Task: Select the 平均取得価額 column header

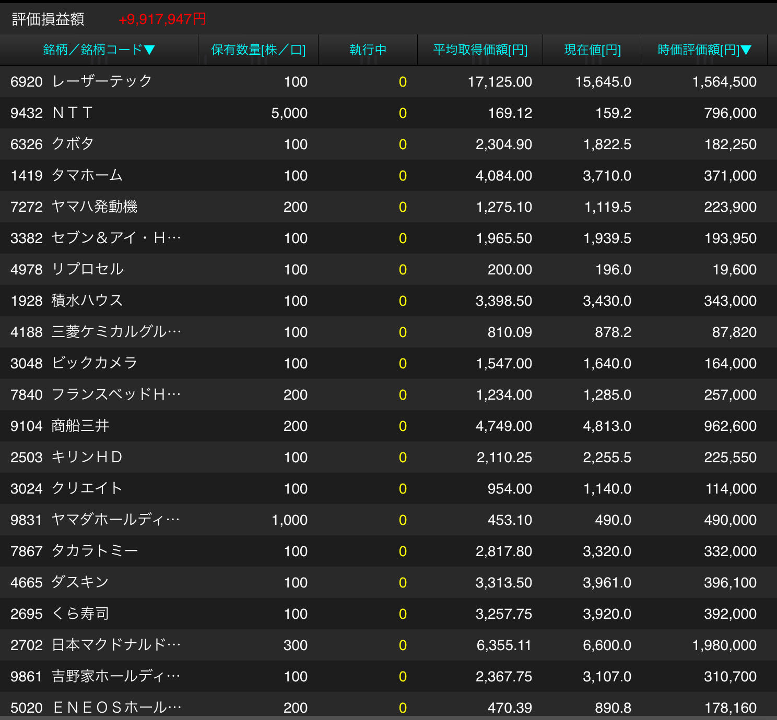Action: [480, 50]
